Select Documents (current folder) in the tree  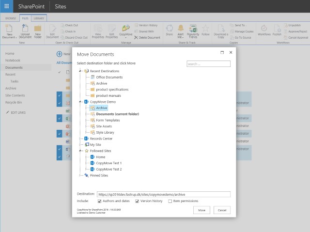point(117,114)
